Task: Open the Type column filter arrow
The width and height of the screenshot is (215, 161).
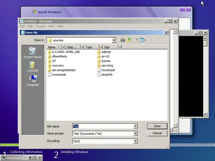Action: (x=101, y=47)
